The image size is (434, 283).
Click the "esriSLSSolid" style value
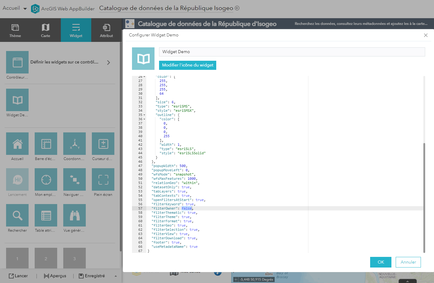pos(192,153)
